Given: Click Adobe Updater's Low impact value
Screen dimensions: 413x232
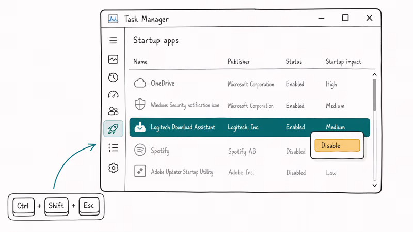Looking at the screenshot, I should (x=331, y=173).
